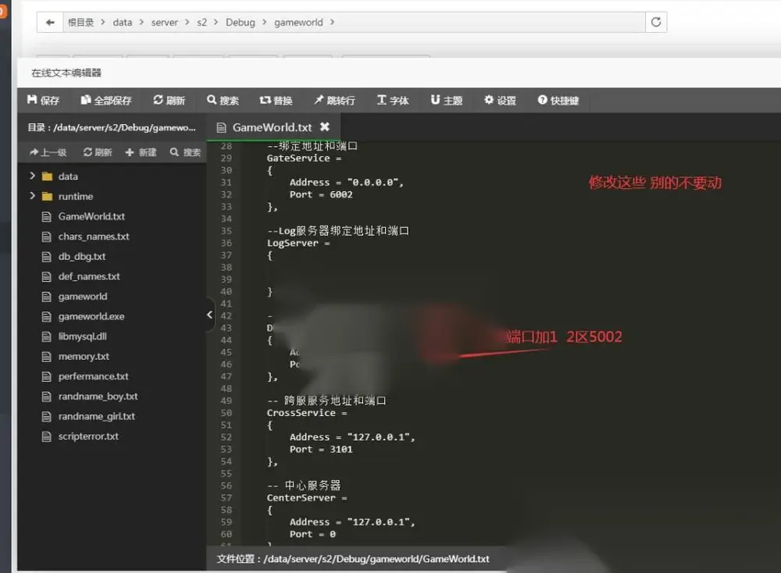Click line number 36 in the gutter

226,243
